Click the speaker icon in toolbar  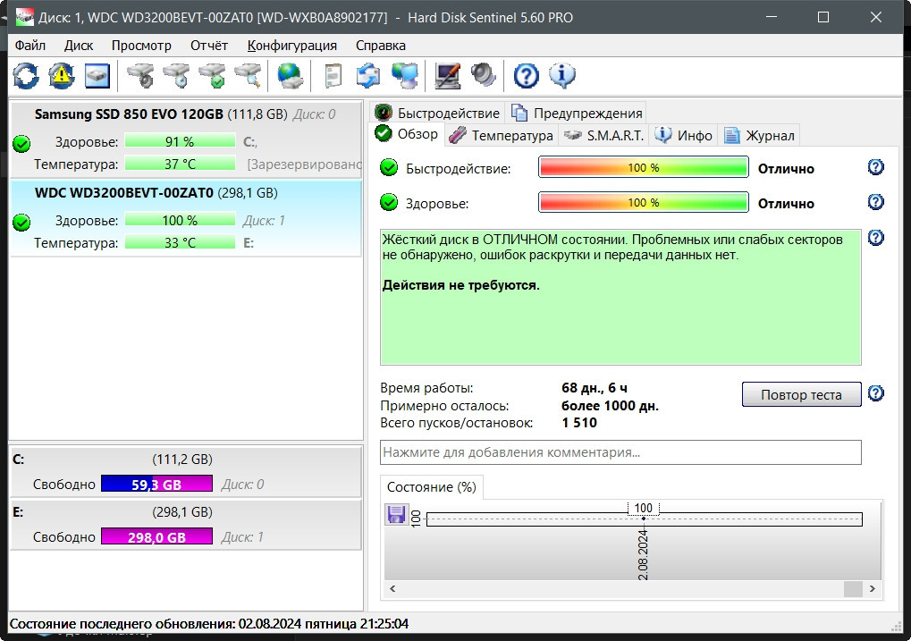click(x=484, y=76)
